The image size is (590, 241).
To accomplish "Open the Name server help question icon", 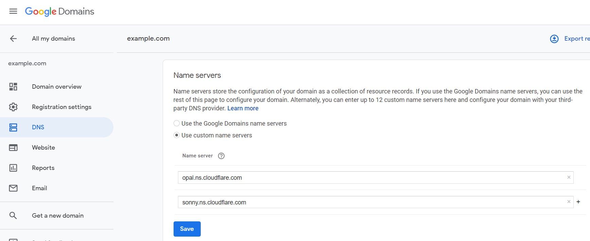I will tap(221, 156).
